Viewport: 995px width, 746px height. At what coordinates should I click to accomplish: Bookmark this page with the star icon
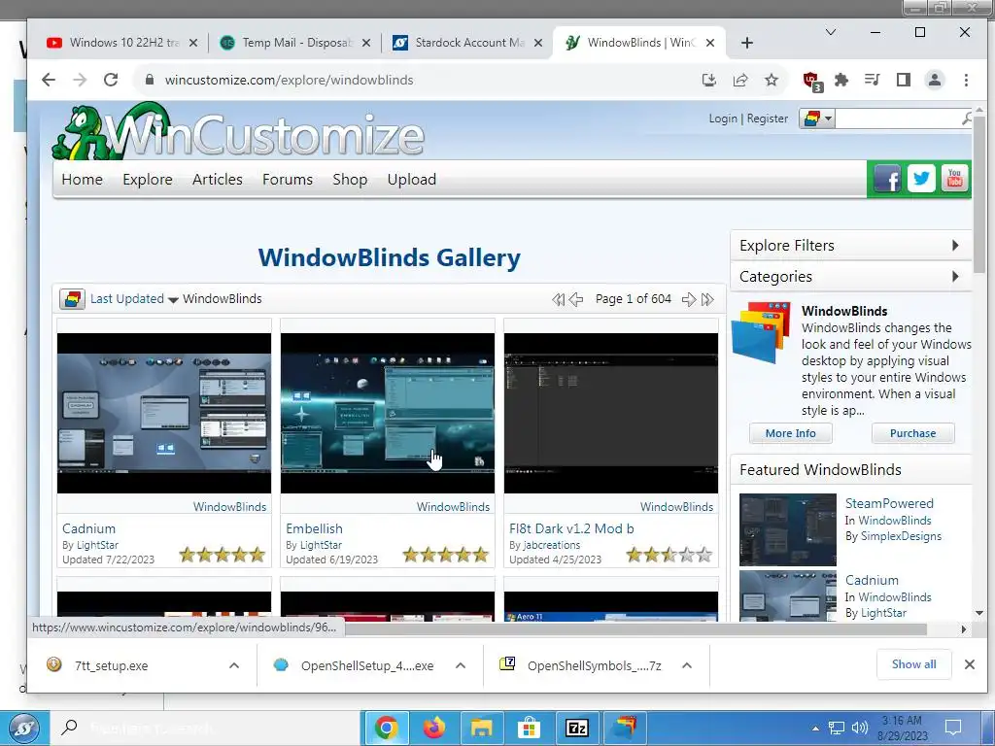click(771, 80)
